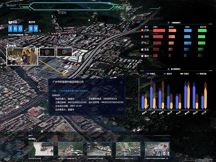Viewport: 216px width, 162px height.
Task: Click the 东莞市 axis label in the bar chart
Action: (161, 113)
